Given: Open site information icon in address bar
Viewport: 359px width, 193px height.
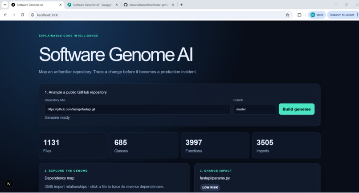Looking at the screenshot, I should tap(33, 15).
